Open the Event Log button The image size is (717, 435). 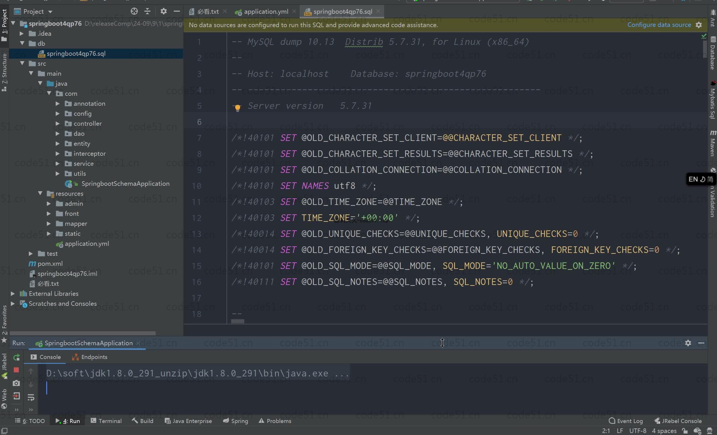[626, 421]
